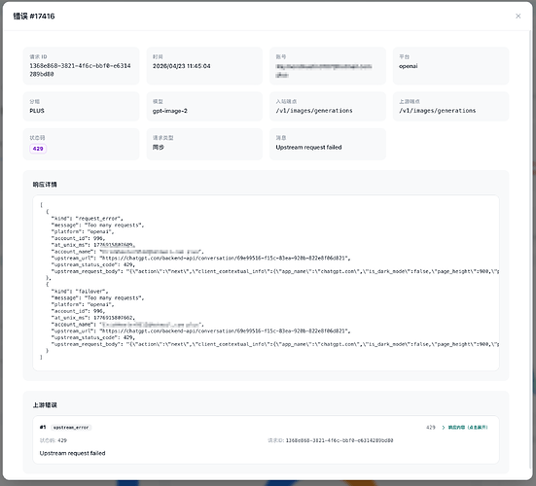Viewport: 536px width, 486px height.
Task: Click the 2026/04/23 11:45:04 timestamp
Action: 182,66
